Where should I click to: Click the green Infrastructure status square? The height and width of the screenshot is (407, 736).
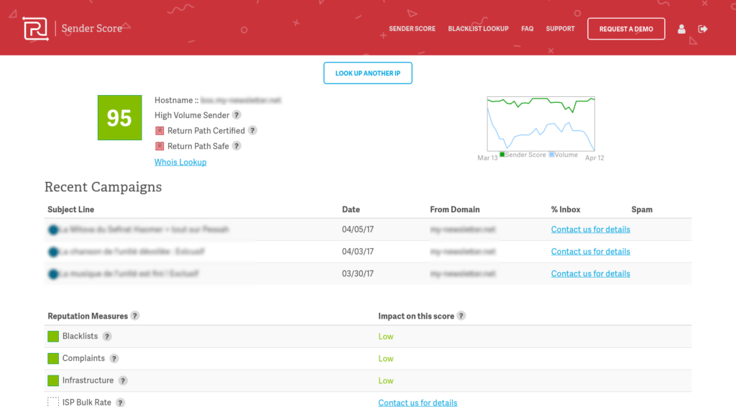click(x=53, y=380)
